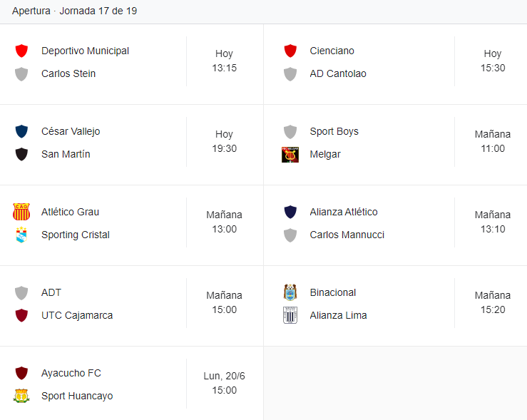Open the Carlos Mannucci team name
The image size is (527, 420).
[x=347, y=235]
